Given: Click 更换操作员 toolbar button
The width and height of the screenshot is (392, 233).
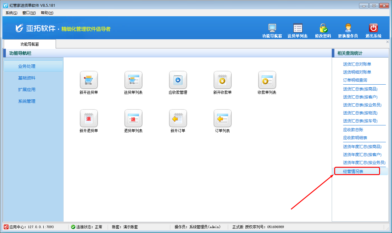Looking at the screenshot, I should tap(348, 31).
